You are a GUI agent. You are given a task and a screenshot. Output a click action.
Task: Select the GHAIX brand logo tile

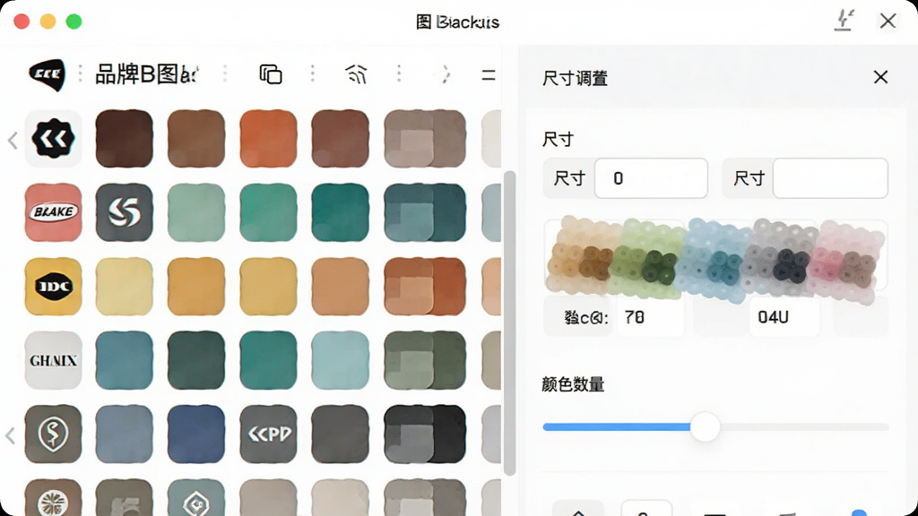[x=53, y=360]
